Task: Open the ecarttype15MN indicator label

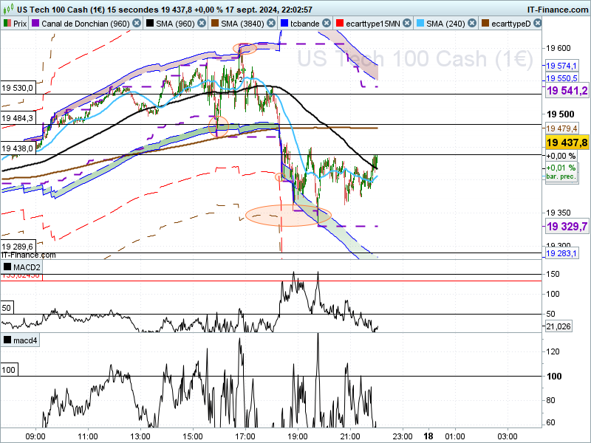Action: pos(373,24)
